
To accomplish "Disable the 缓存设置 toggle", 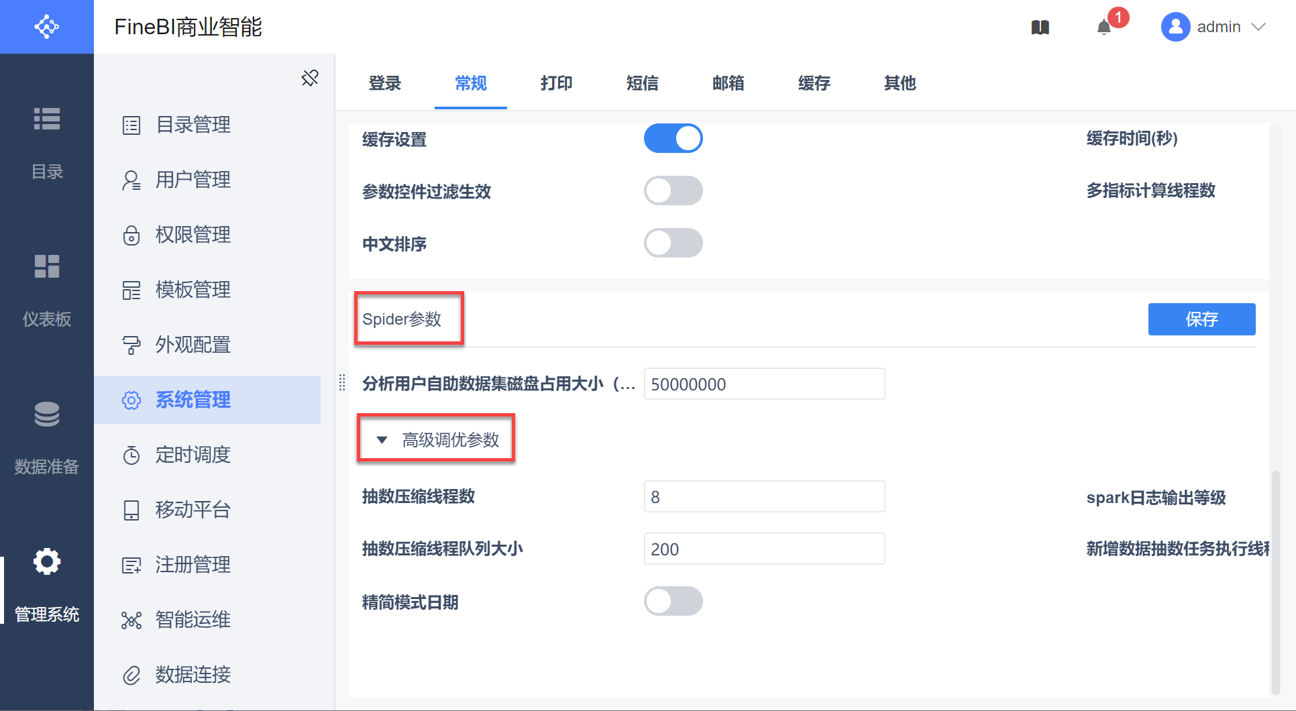I will click(673, 138).
